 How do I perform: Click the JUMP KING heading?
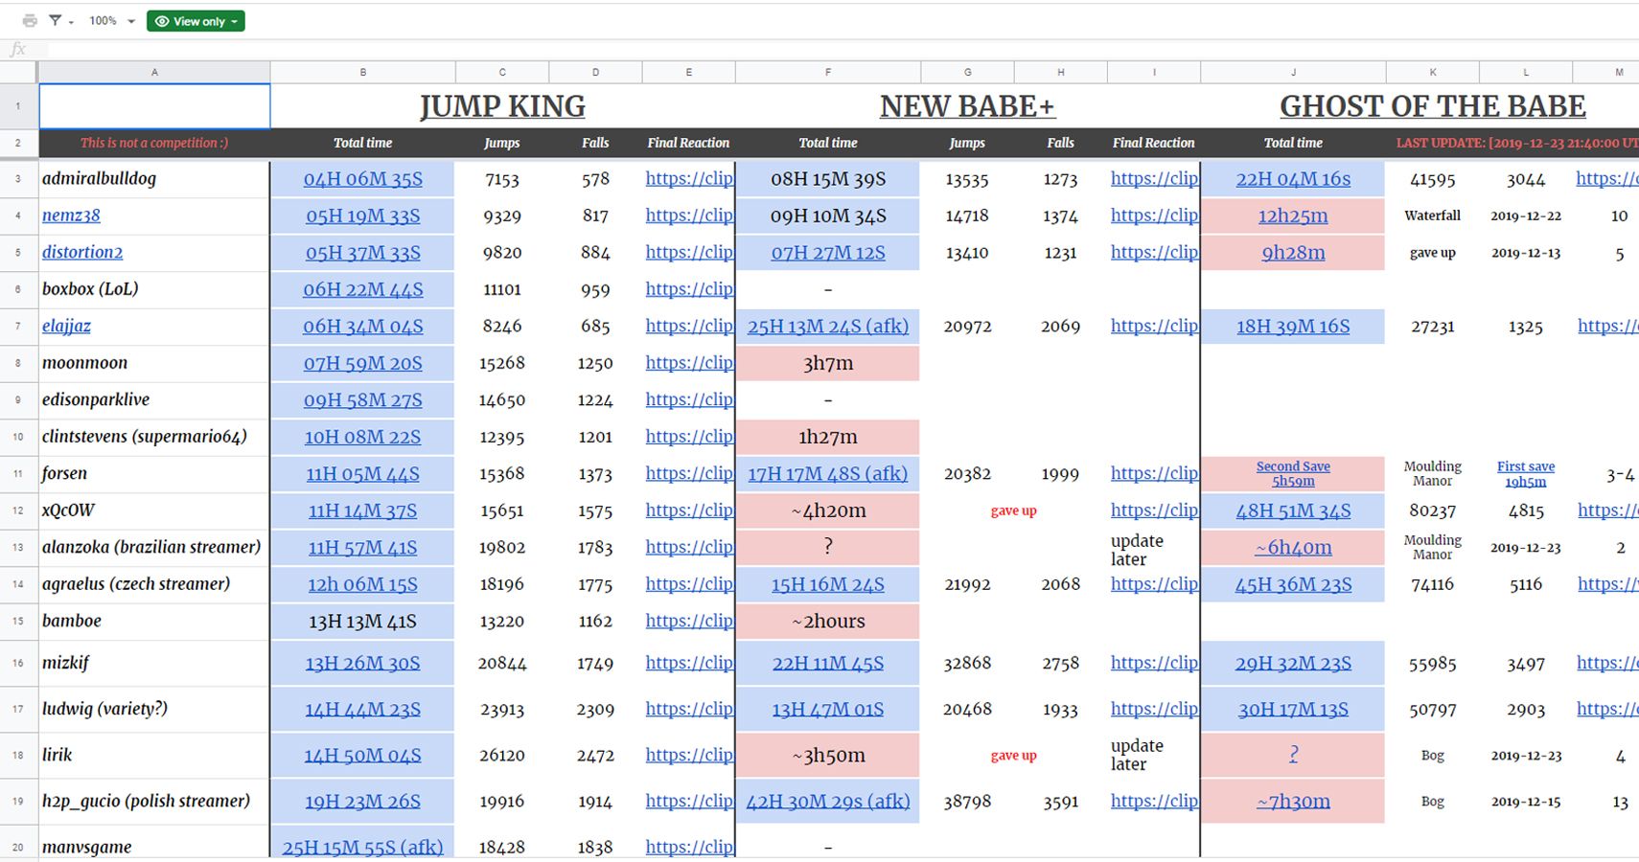click(502, 106)
